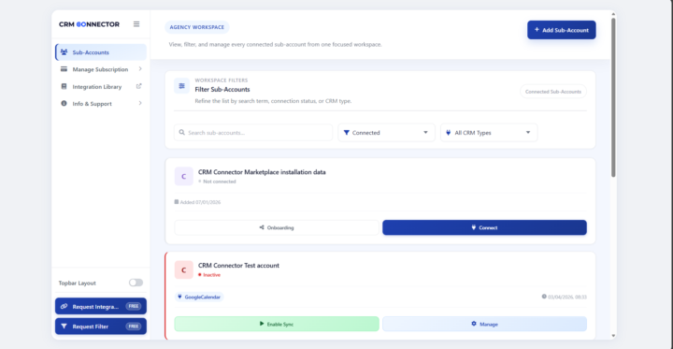Open Manage Subscription menu item
This screenshot has width=673, height=349.
point(101,69)
